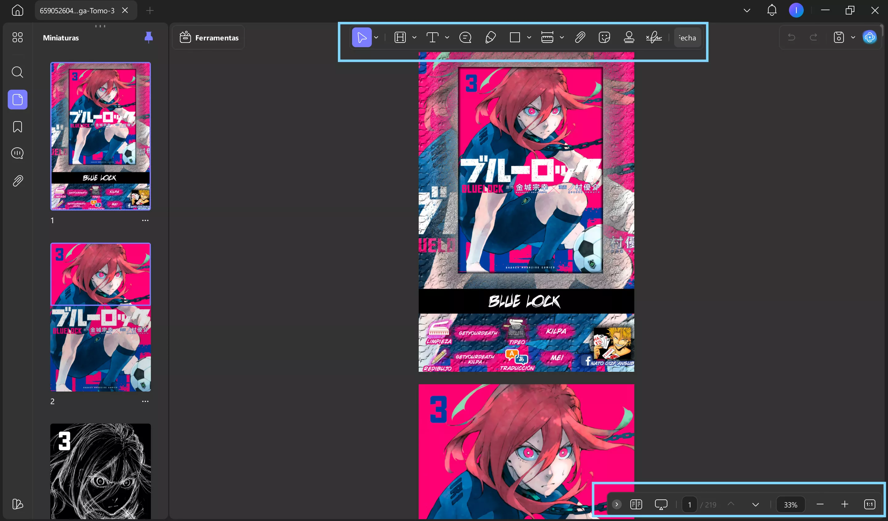Viewport: 888px width, 521px height.
Task: Toggle the sidebar layers icon at bottom
Action: pos(17,504)
